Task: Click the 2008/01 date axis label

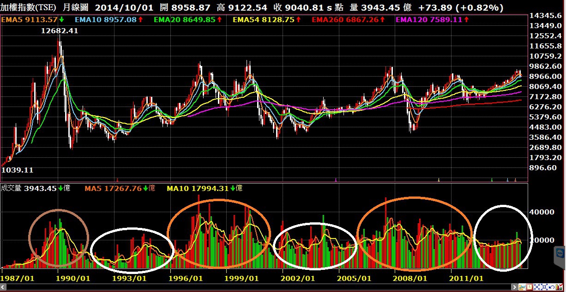Action: coord(410,279)
